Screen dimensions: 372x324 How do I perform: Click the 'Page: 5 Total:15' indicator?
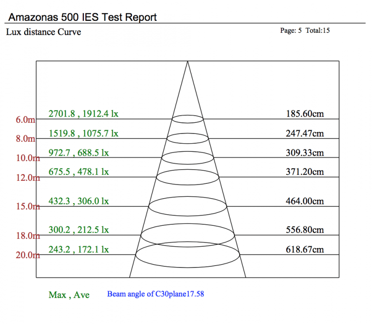click(x=305, y=30)
